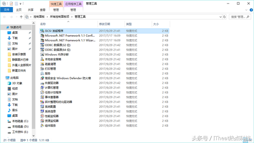Viewport: 254px width, 143px height.
Task: Open 新建文件夹 in Quick Access
Action: tap(19, 71)
